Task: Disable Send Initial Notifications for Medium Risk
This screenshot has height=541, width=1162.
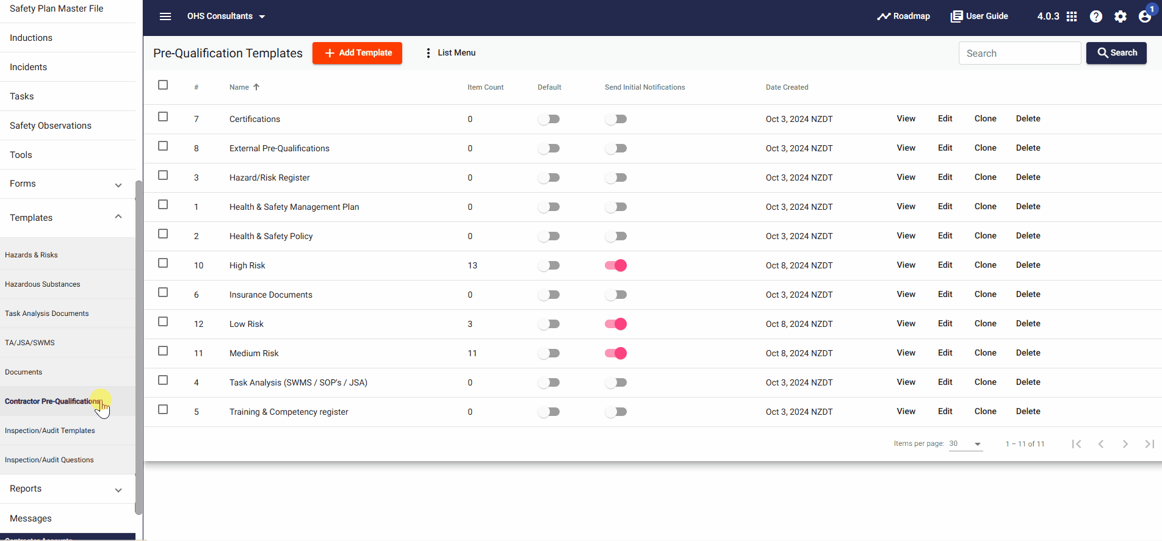Action: [616, 353]
